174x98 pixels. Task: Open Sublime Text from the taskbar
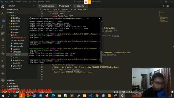tap(72, 96)
